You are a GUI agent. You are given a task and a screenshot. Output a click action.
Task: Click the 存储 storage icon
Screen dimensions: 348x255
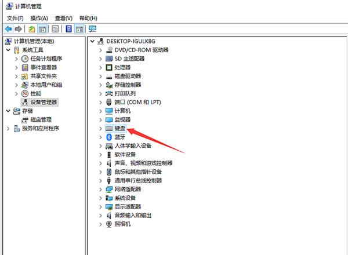[17, 111]
